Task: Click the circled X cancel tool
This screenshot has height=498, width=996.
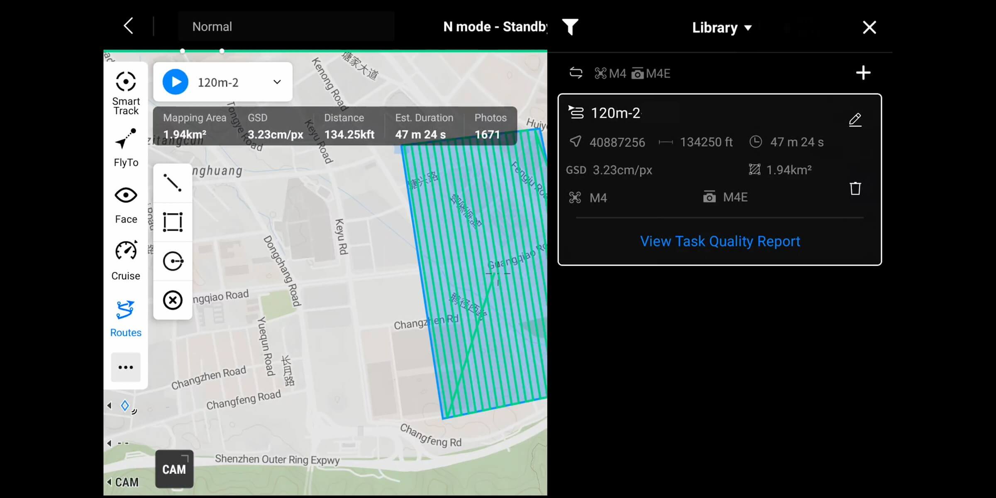Action: [x=173, y=300]
